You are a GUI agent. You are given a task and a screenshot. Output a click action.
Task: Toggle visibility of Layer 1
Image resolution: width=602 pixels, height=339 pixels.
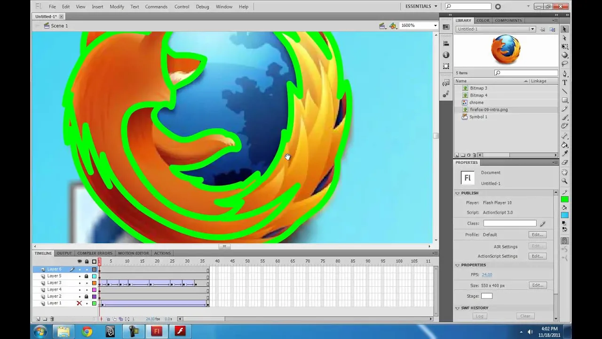(x=79, y=303)
